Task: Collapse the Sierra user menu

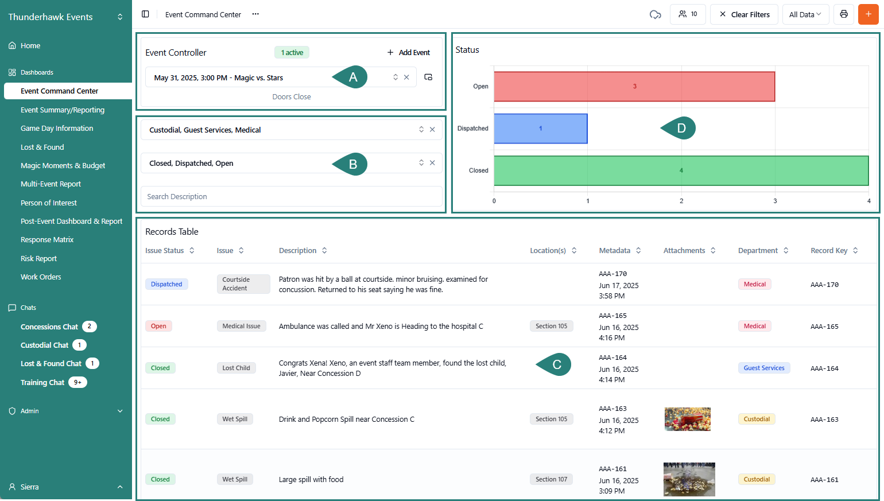Action: pos(119,487)
